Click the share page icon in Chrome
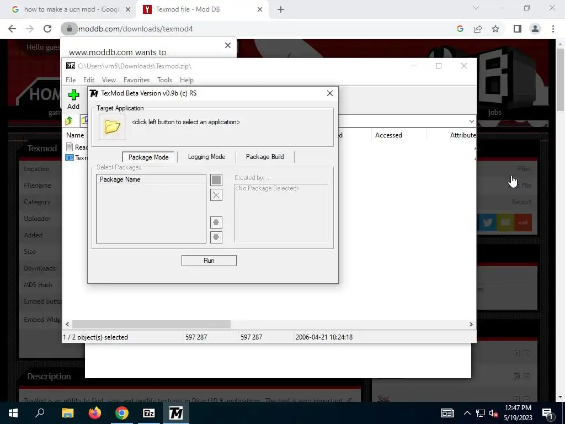Viewport: 565px width, 424px height. pos(478,29)
